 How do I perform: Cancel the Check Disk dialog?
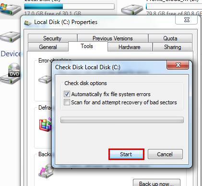click(165, 154)
